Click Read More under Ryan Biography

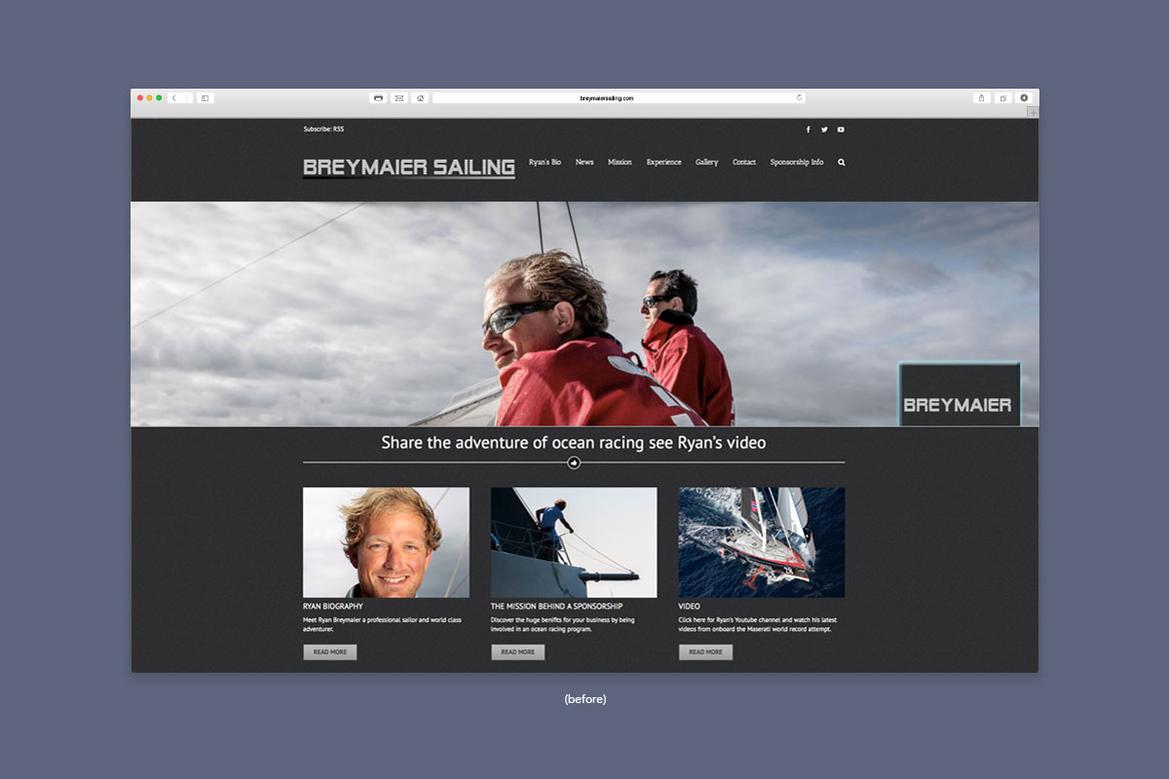329,652
